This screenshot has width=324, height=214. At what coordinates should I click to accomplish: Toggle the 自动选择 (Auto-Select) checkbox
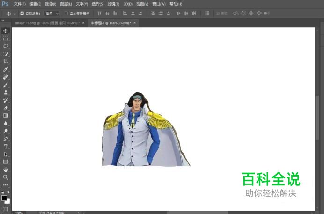click(x=22, y=13)
